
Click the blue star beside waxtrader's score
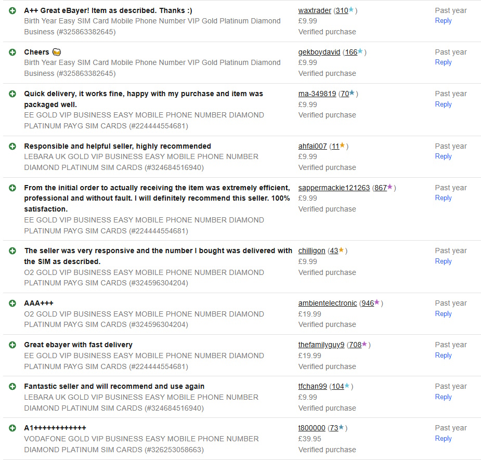tap(352, 10)
